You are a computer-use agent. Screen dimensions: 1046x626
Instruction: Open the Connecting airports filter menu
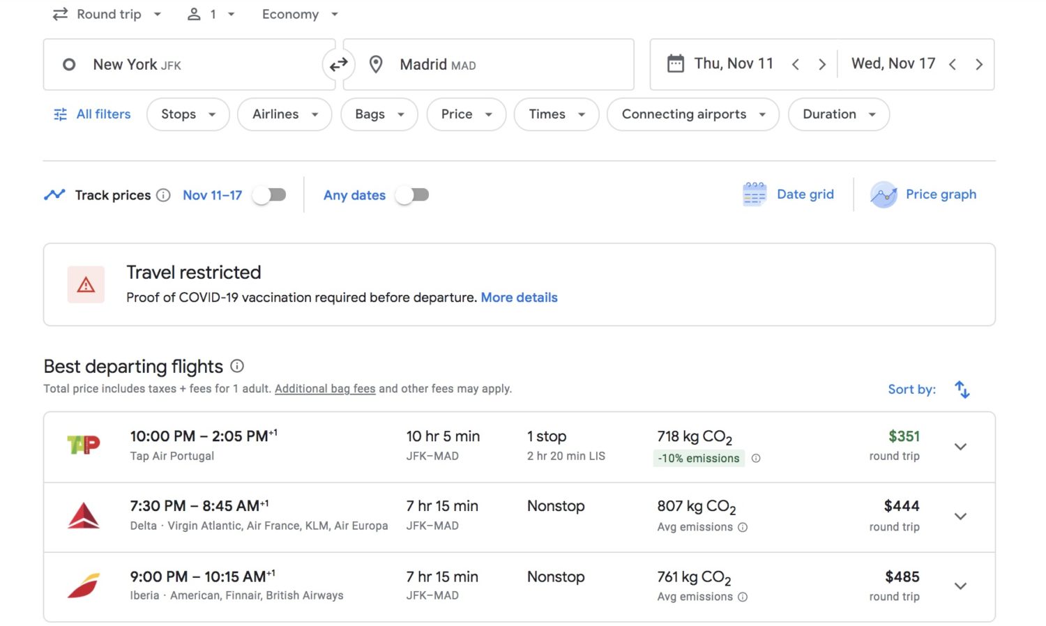coord(692,114)
